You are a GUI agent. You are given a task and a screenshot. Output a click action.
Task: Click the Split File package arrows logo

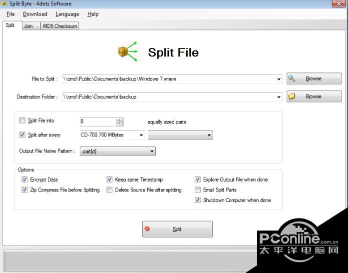tap(128, 51)
